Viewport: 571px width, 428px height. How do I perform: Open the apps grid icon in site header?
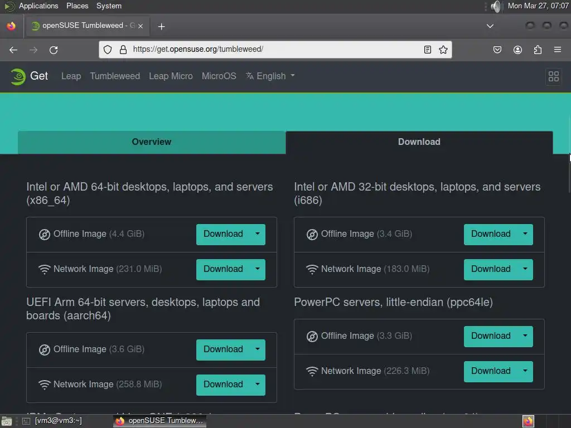click(554, 76)
